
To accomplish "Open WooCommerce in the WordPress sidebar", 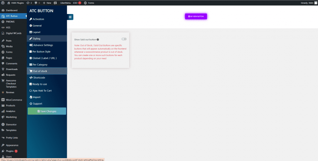I will pos(13,100).
